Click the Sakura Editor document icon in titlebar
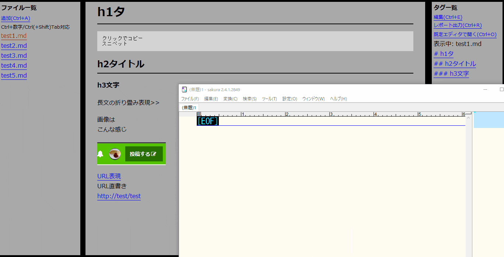 tap(183, 89)
